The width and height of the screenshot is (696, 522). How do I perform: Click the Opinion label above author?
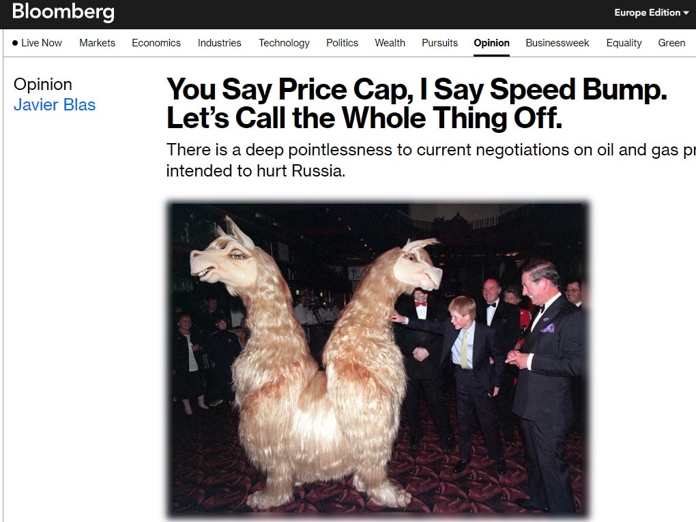42,85
